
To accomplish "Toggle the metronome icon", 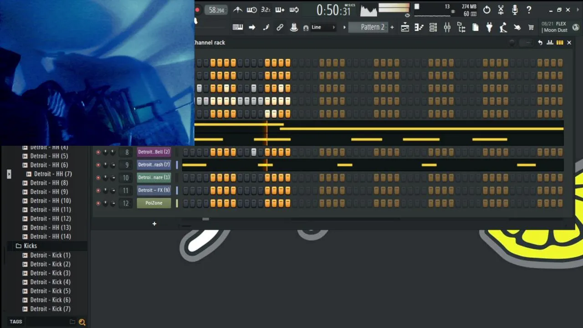I will (238, 10).
